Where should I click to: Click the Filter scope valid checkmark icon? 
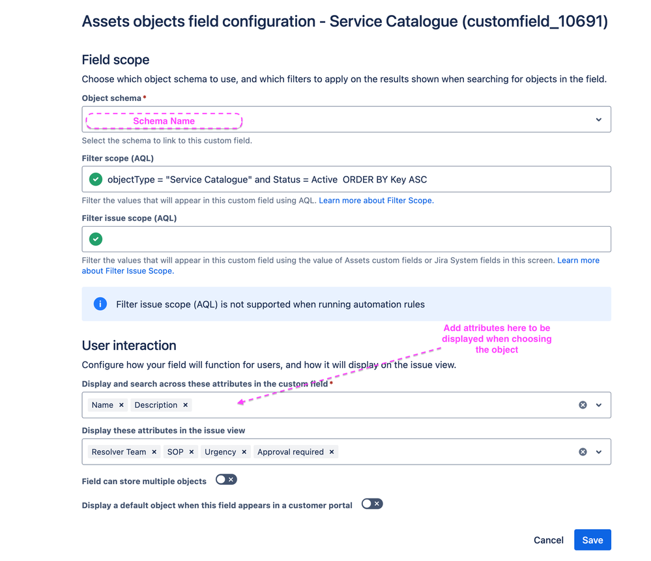96,179
